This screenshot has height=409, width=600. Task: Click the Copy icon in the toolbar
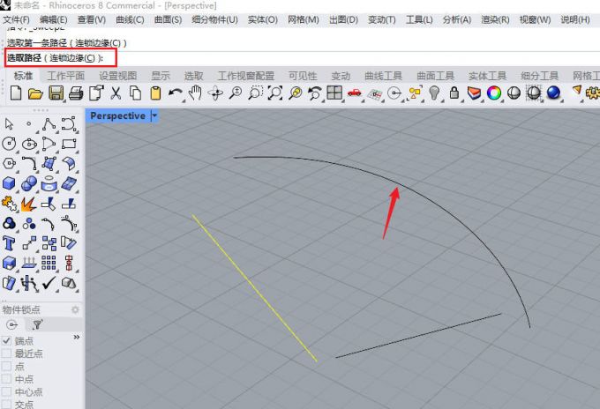pyautogui.click(x=136, y=93)
